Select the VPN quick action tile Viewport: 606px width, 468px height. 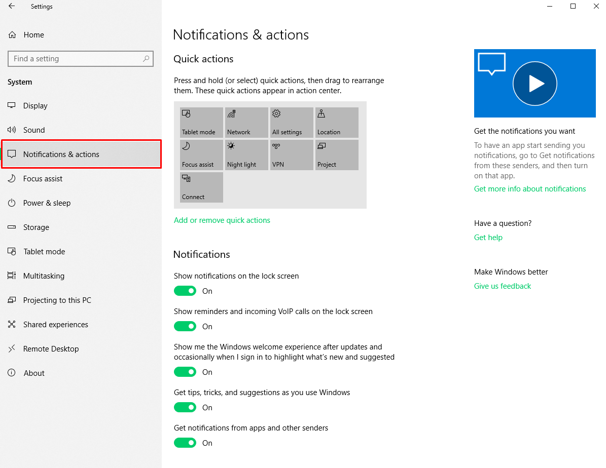pyautogui.click(x=292, y=155)
